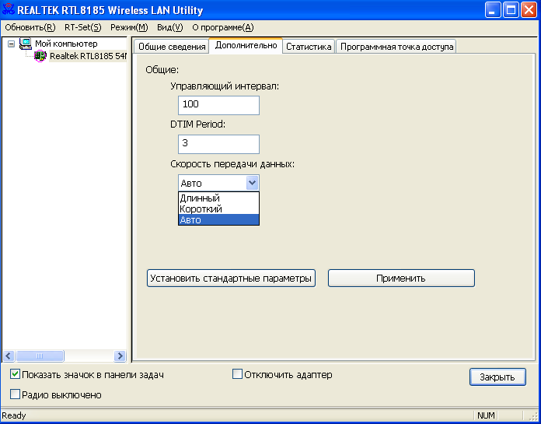Click the Общие: section heading
Image resolution: width=541 pixels, height=424 pixels.
click(162, 70)
